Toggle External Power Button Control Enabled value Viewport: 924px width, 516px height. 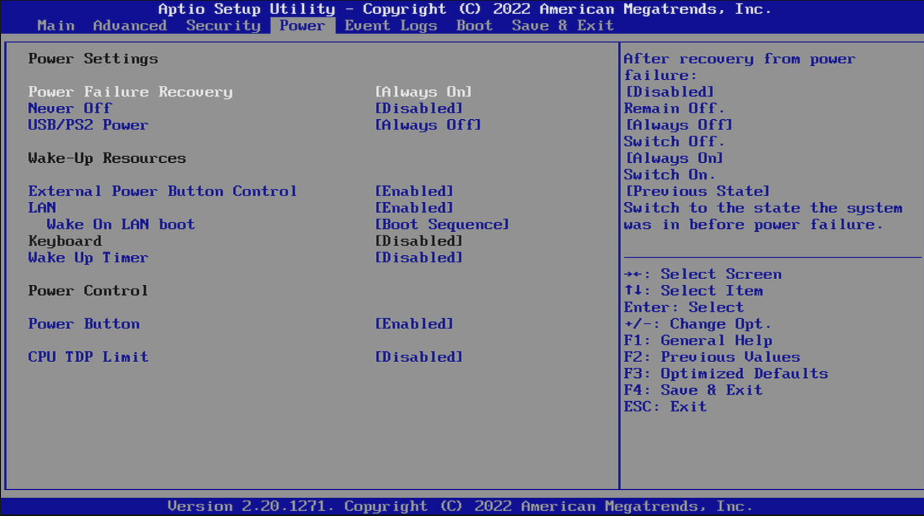click(x=414, y=191)
